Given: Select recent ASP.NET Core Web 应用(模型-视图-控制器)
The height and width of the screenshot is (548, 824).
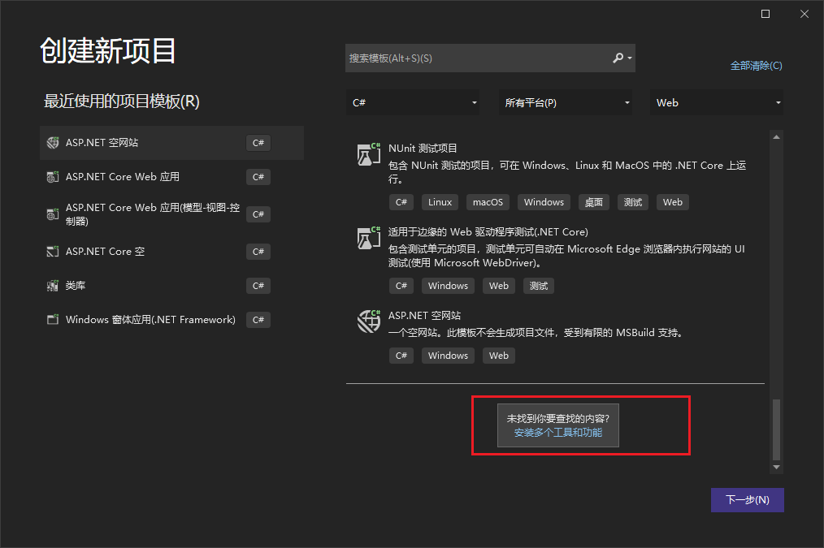Looking at the screenshot, I should [x=171, y=214].
